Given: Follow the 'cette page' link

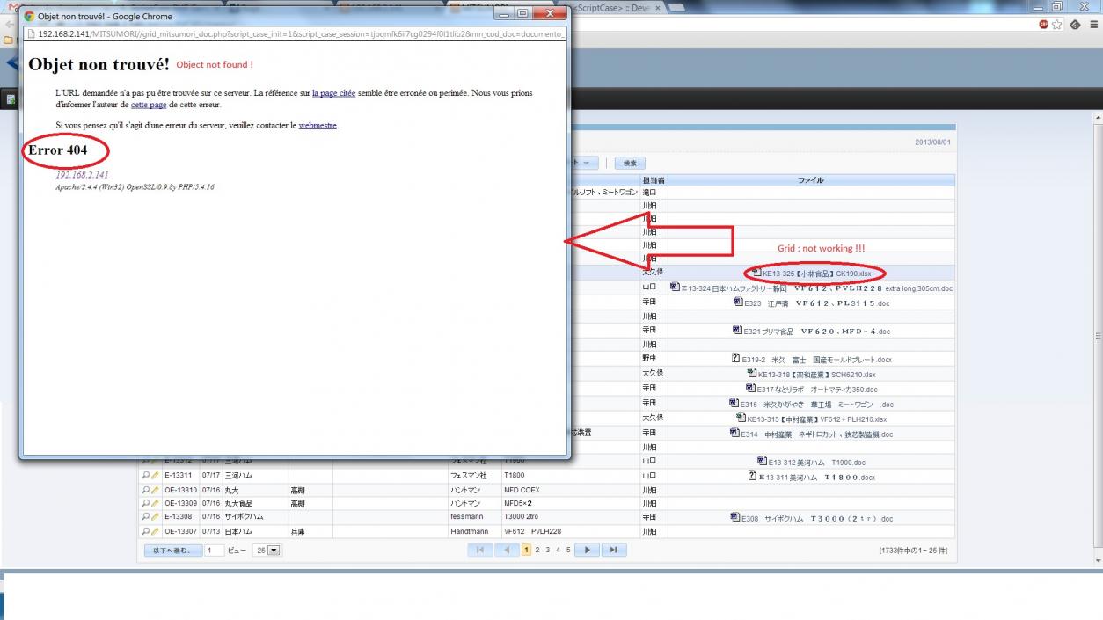Looking at the screenshot, I should click(x=149, y=105).
